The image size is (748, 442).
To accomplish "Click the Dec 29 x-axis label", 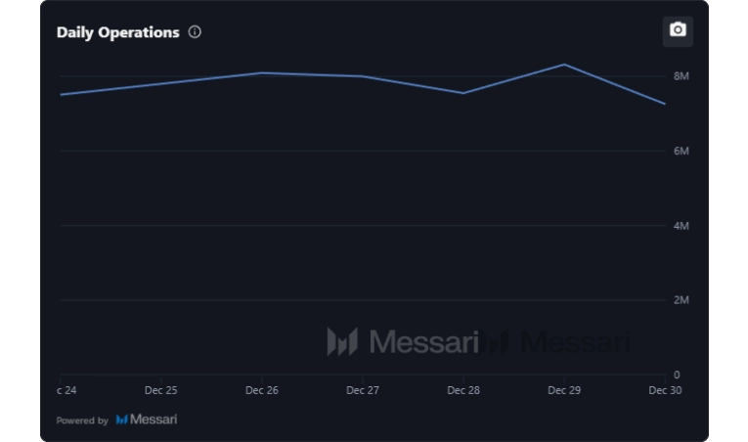I will point(564,390).
